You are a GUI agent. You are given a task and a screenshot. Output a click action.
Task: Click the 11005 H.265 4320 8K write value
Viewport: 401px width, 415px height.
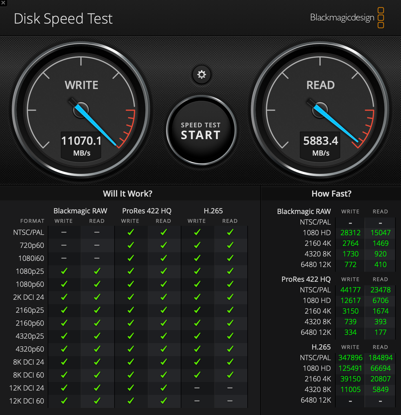pyautogui.click(x=350, y=390)
